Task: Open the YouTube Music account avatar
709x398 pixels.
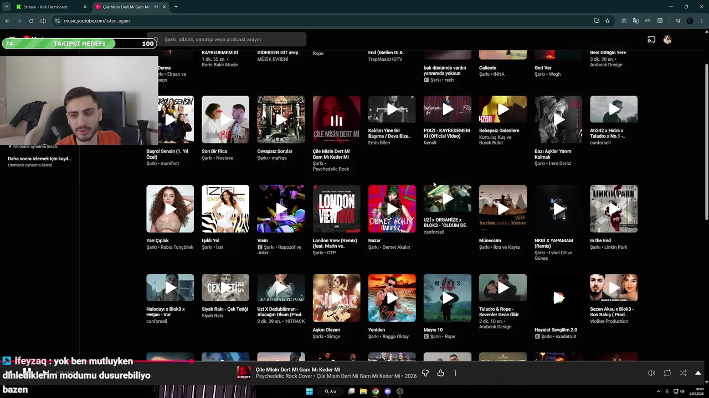Action: coord(667,40)
